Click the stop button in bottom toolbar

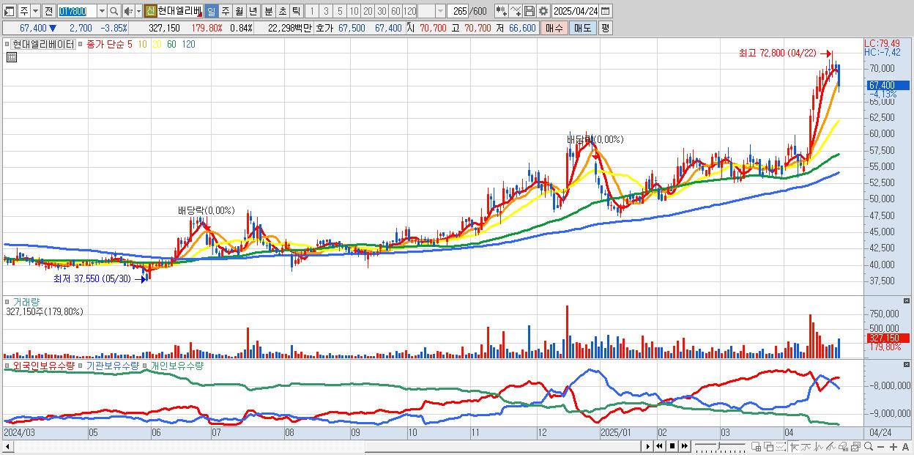click(x=672, y=446)
